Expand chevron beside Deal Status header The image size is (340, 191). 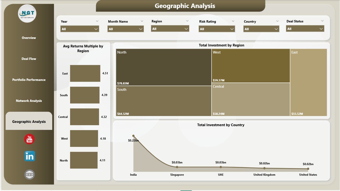322,21
